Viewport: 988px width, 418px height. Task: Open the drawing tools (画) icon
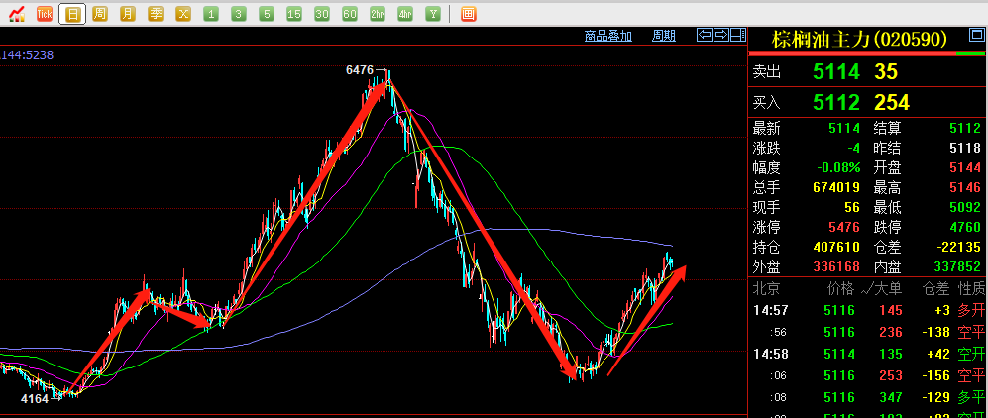[x=468, y=13]
